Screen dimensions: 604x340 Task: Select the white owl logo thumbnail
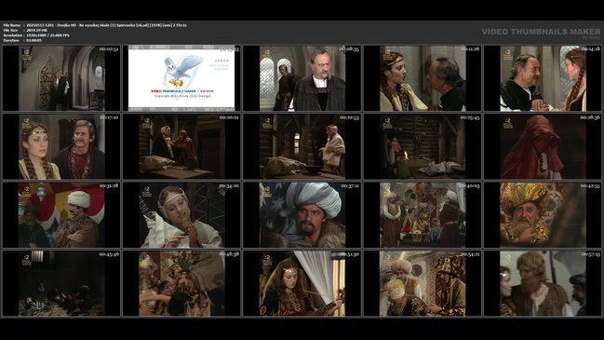click(181, 78)
